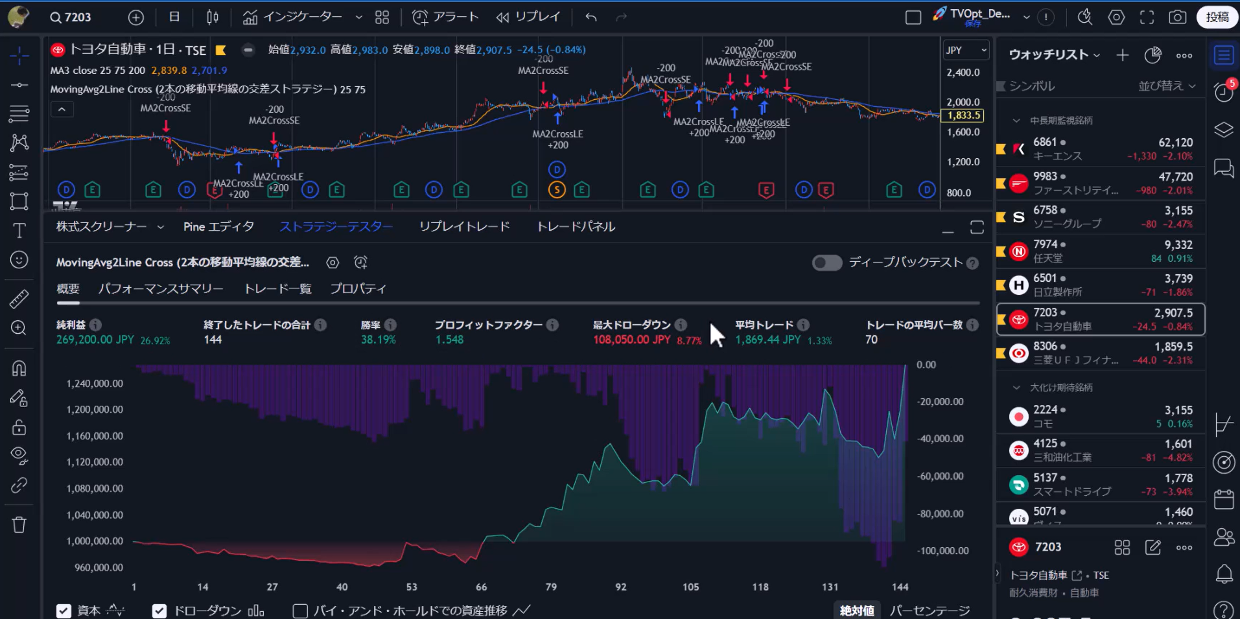The height and width of the screenshot is (619, 1240).
Task: Add symbol to watchlist plus icon
Action: pyautogui.click(x=1123, y=56)
